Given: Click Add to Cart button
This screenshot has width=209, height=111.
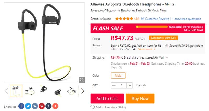Looking at the screenshot, I should (x=107, y=98).
